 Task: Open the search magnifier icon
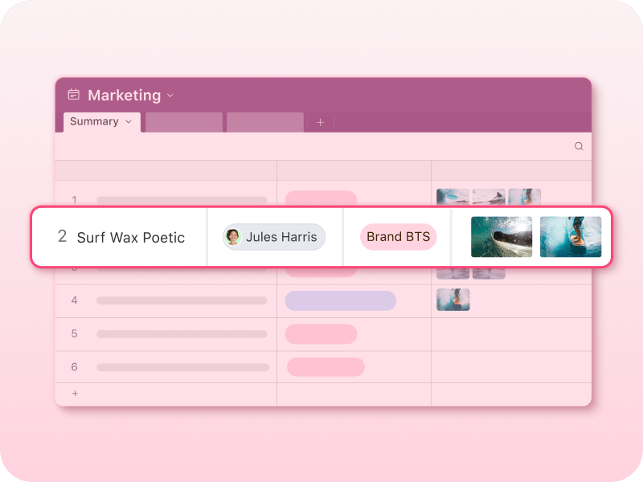pos(579,146)
